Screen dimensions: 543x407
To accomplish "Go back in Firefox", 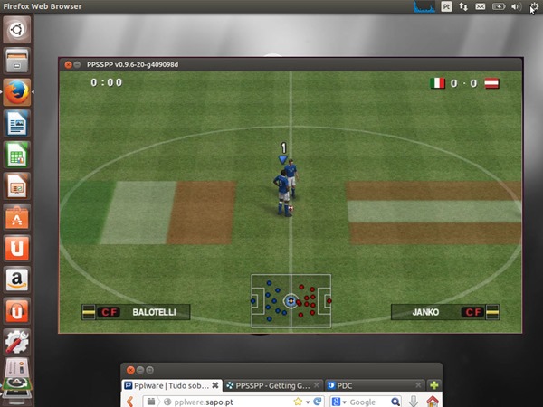I will tap(131, 402).
